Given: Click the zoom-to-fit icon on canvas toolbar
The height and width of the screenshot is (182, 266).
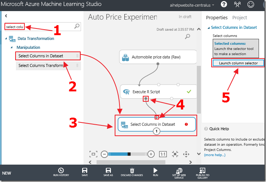Looking at the screenshot, I should click(x=93, y=154).
